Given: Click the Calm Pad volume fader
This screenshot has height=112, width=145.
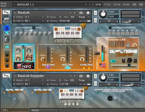Looking at the screenshot, I should (x=48, y=54).
